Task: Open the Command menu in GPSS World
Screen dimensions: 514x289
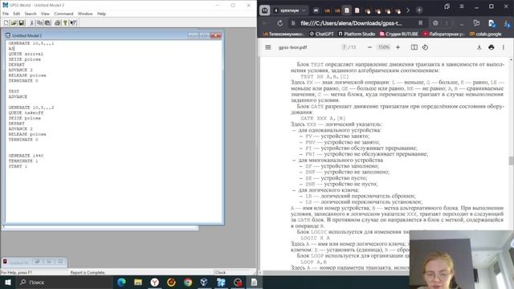Action: pyautogui.click(x=63, y=14)
